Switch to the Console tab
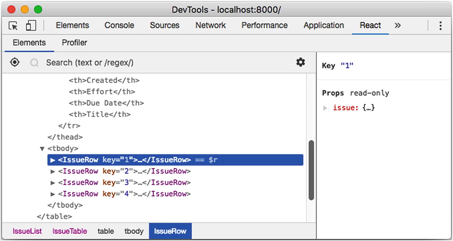The image size is (453, 241). coord(119,25)
